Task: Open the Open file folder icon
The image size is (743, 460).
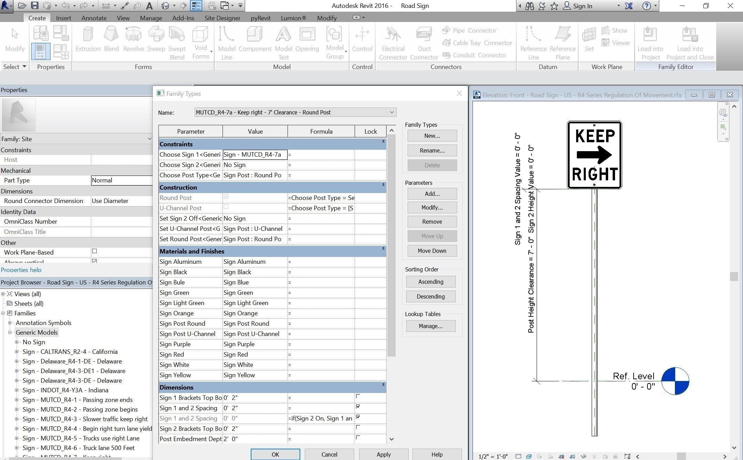Action: pyautogui.click(x=22, y=5)
